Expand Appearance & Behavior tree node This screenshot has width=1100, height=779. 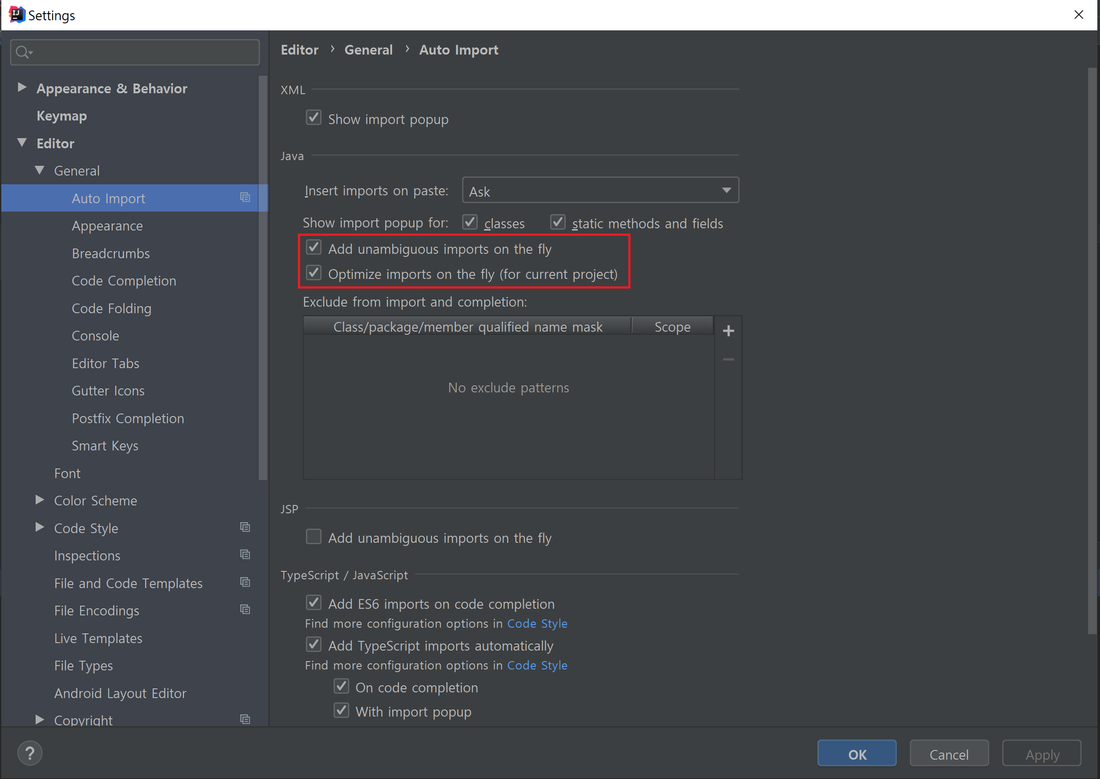coord(22,87)
